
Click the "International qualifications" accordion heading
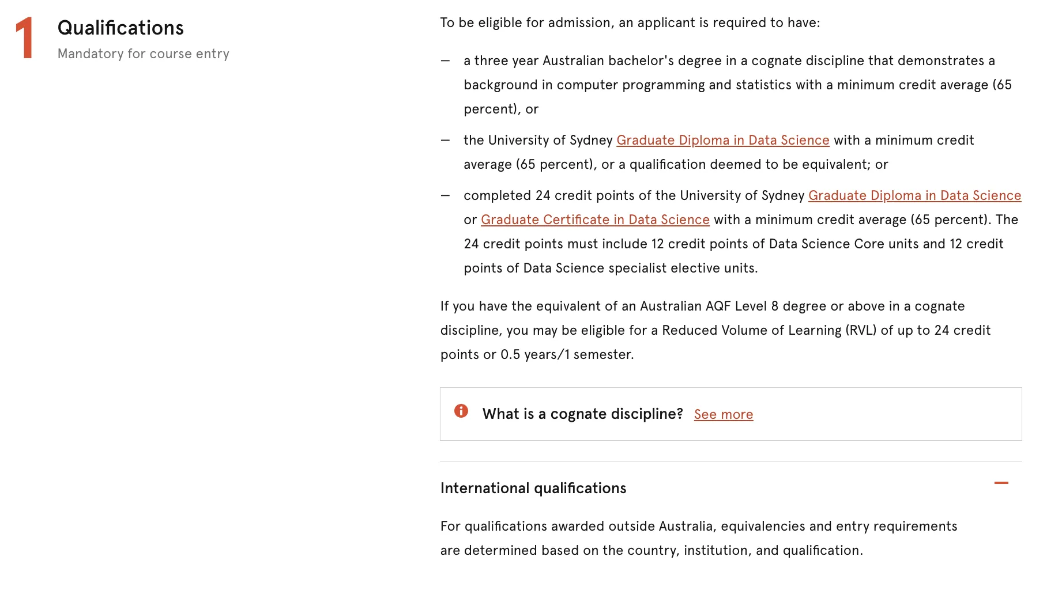pos(533,488)
